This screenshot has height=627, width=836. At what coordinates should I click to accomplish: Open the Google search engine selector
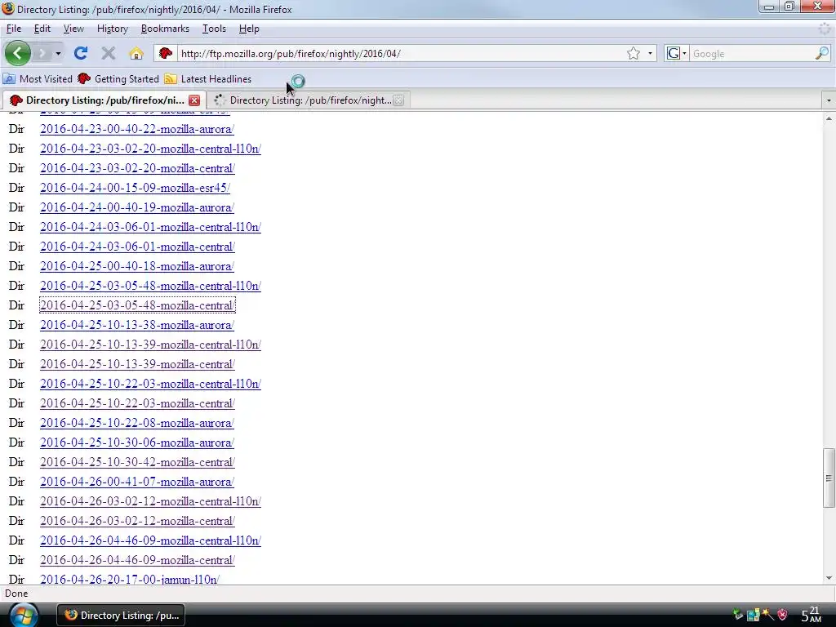(677, 53)
